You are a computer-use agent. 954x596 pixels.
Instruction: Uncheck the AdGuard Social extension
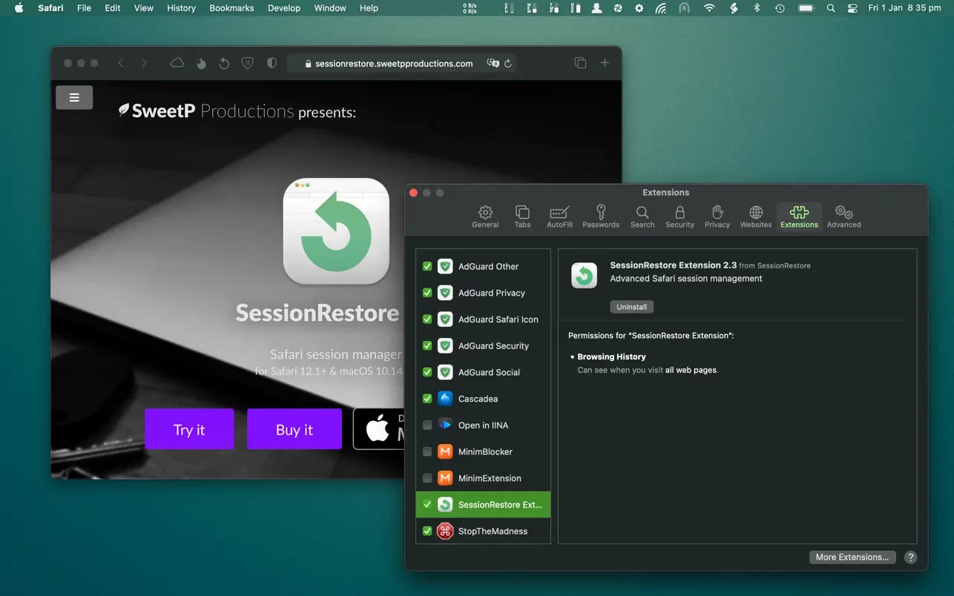(x=427, y=372)
